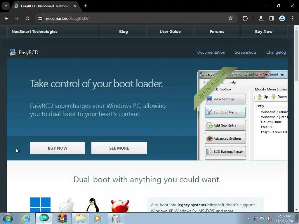The image size is (299, 224).
Task: Open a new browser tab
Action: [85, 6]
